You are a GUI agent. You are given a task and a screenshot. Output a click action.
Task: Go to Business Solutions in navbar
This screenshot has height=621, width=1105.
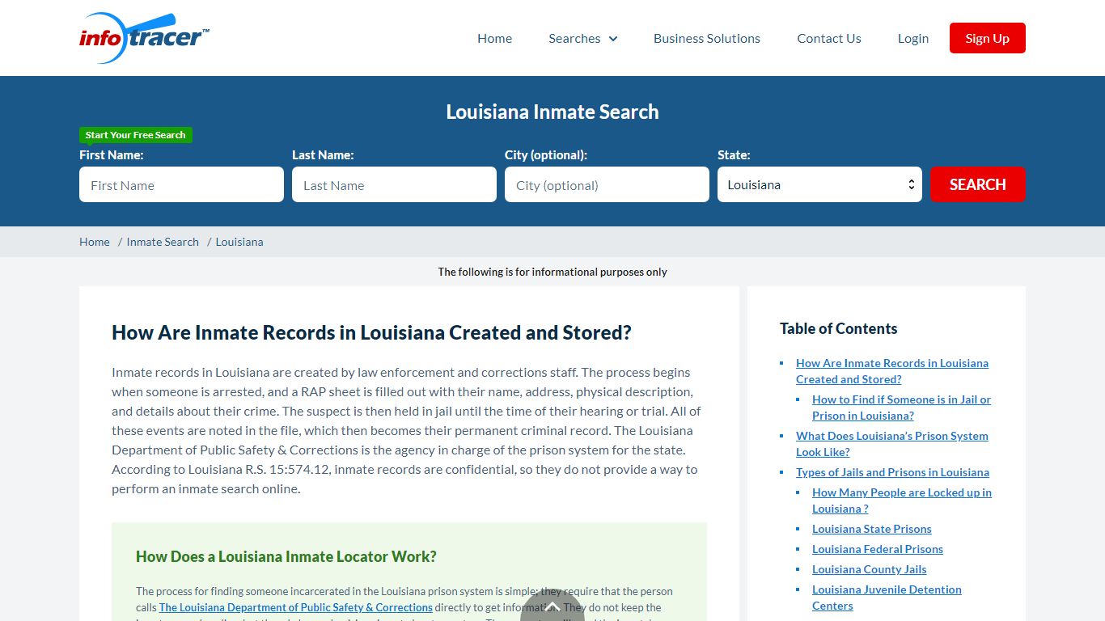pyautogui.click(x=706, y=39)
